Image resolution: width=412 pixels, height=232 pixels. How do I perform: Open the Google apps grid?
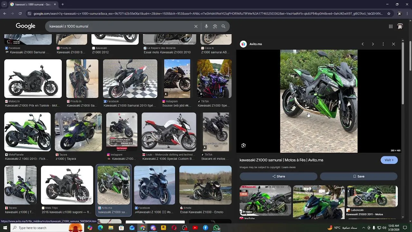tap(390, 26)
